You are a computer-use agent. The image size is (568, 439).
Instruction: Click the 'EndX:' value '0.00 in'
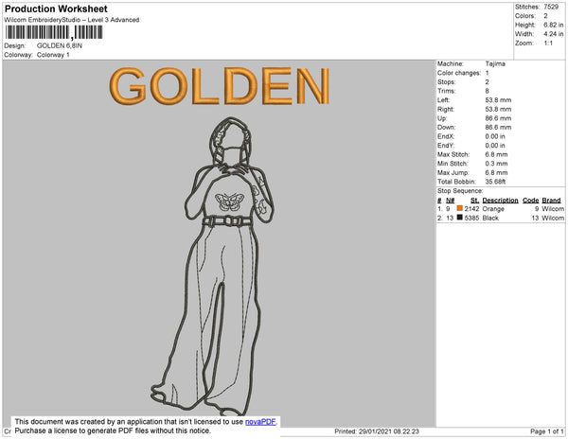495,136
